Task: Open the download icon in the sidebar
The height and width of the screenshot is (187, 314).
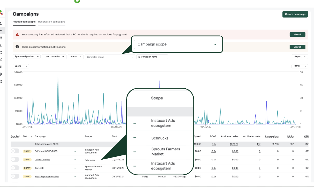Action: (1, 45)
